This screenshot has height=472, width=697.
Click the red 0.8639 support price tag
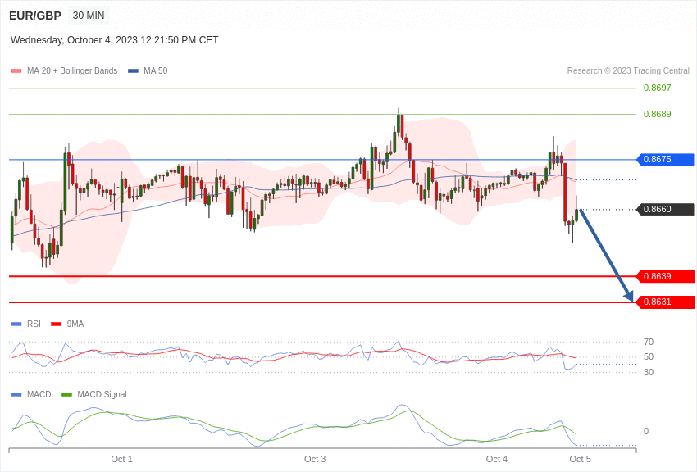666,276
